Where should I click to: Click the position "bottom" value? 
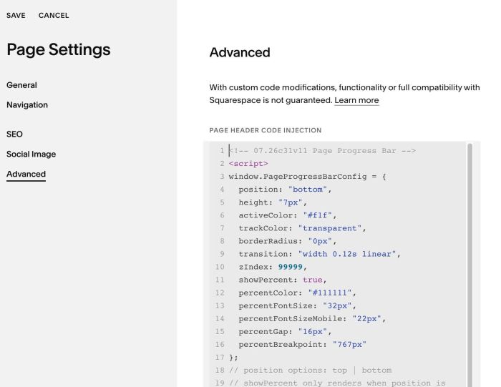click(307, 190)
